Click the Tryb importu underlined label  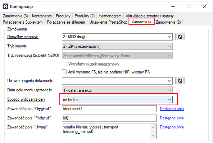pyautogui.click(x=17, y=46)
